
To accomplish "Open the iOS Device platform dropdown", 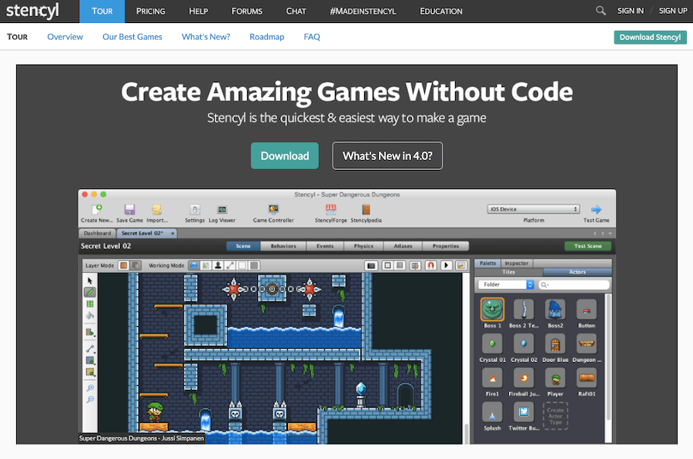I will 534,209.
